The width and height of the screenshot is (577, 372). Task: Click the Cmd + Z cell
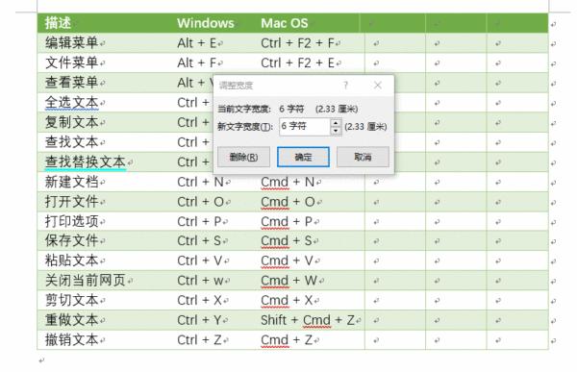click(x=287, y=340)
